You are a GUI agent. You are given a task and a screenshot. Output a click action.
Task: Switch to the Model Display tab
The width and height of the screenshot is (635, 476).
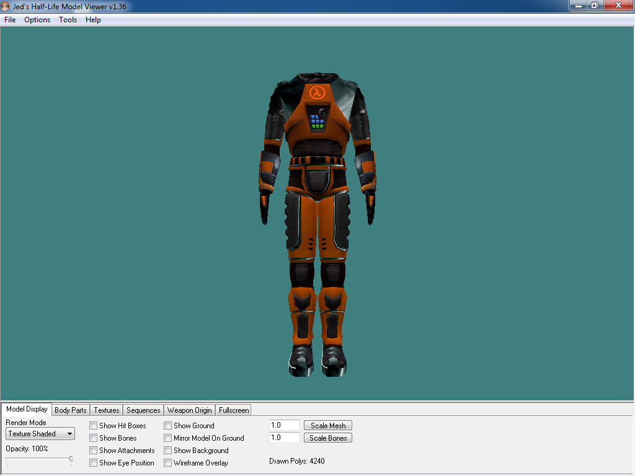(x=27, y=409)
